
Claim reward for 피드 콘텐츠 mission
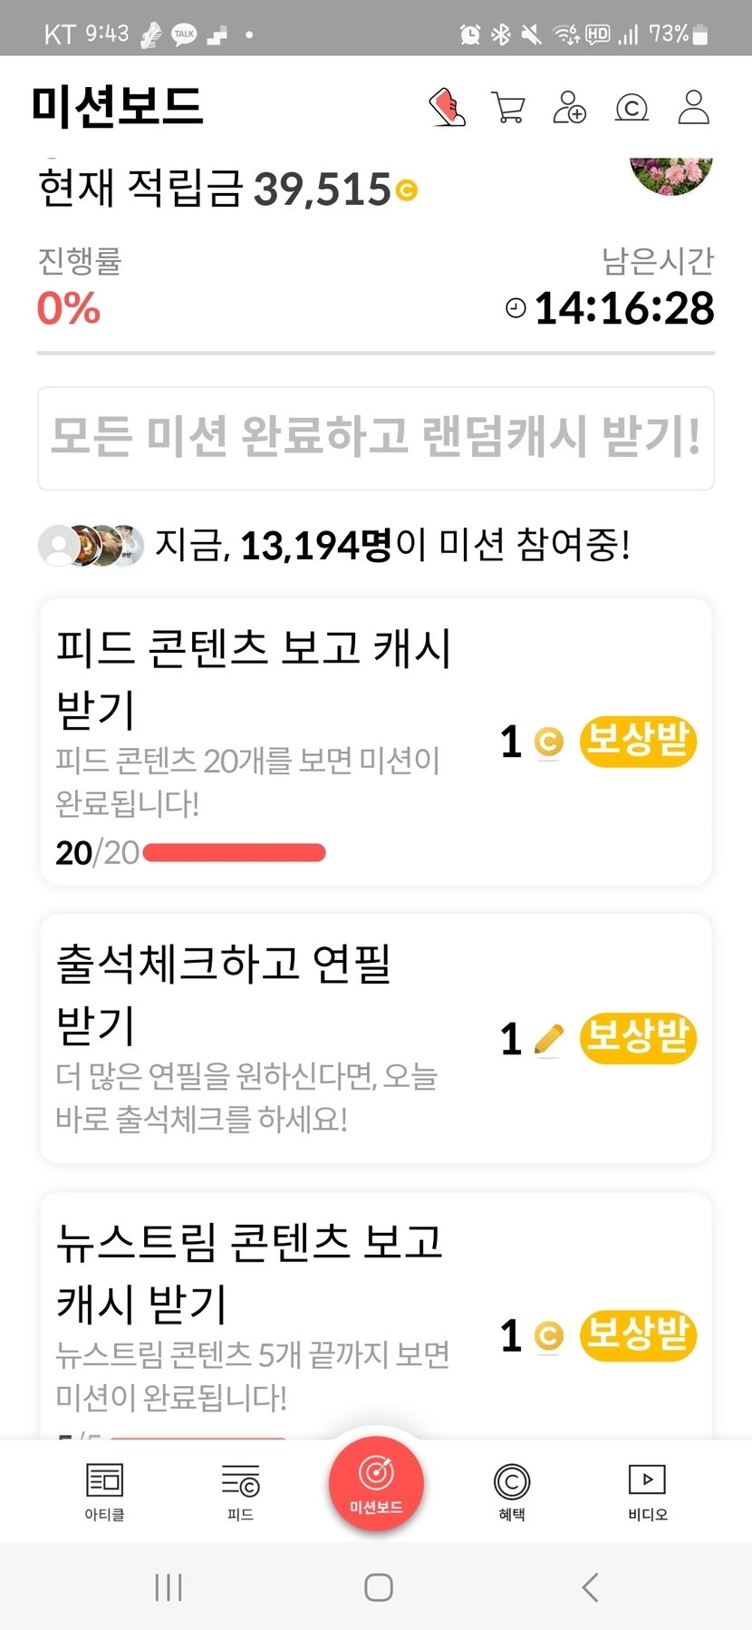pos(638,741)
